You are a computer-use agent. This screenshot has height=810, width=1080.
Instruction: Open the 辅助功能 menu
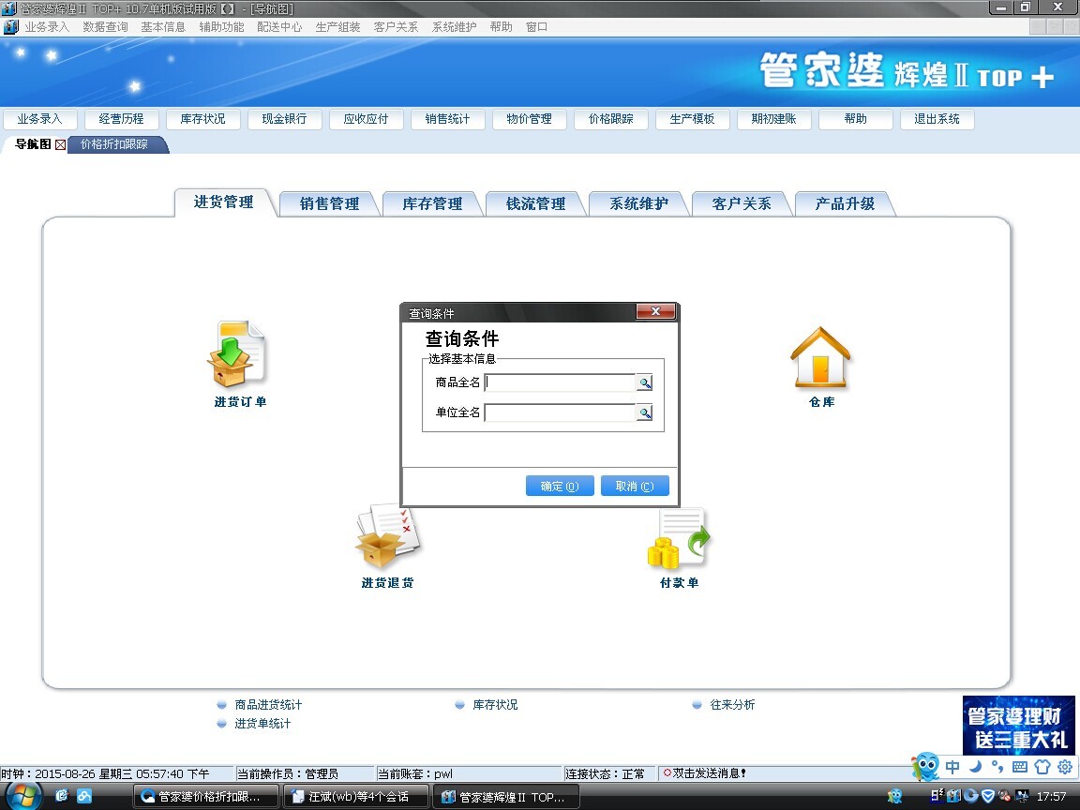(222, 27)
